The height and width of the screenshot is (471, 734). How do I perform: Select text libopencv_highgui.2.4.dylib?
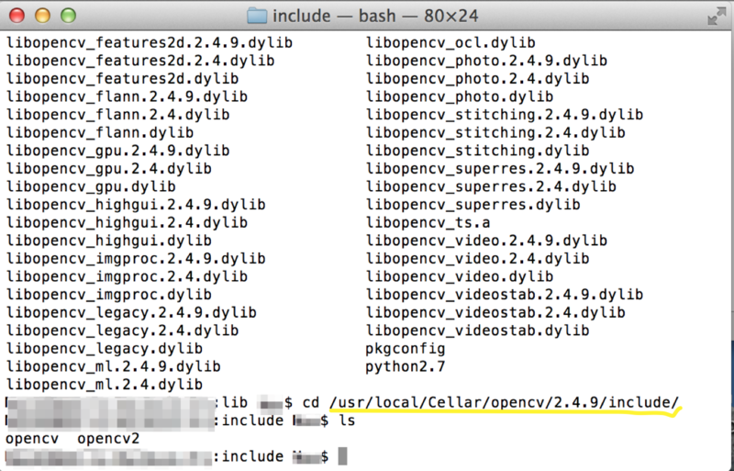click(127, 222)
